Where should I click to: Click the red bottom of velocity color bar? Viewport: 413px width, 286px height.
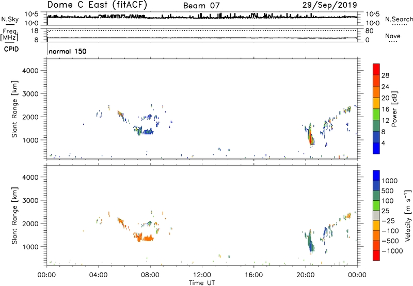376,256
